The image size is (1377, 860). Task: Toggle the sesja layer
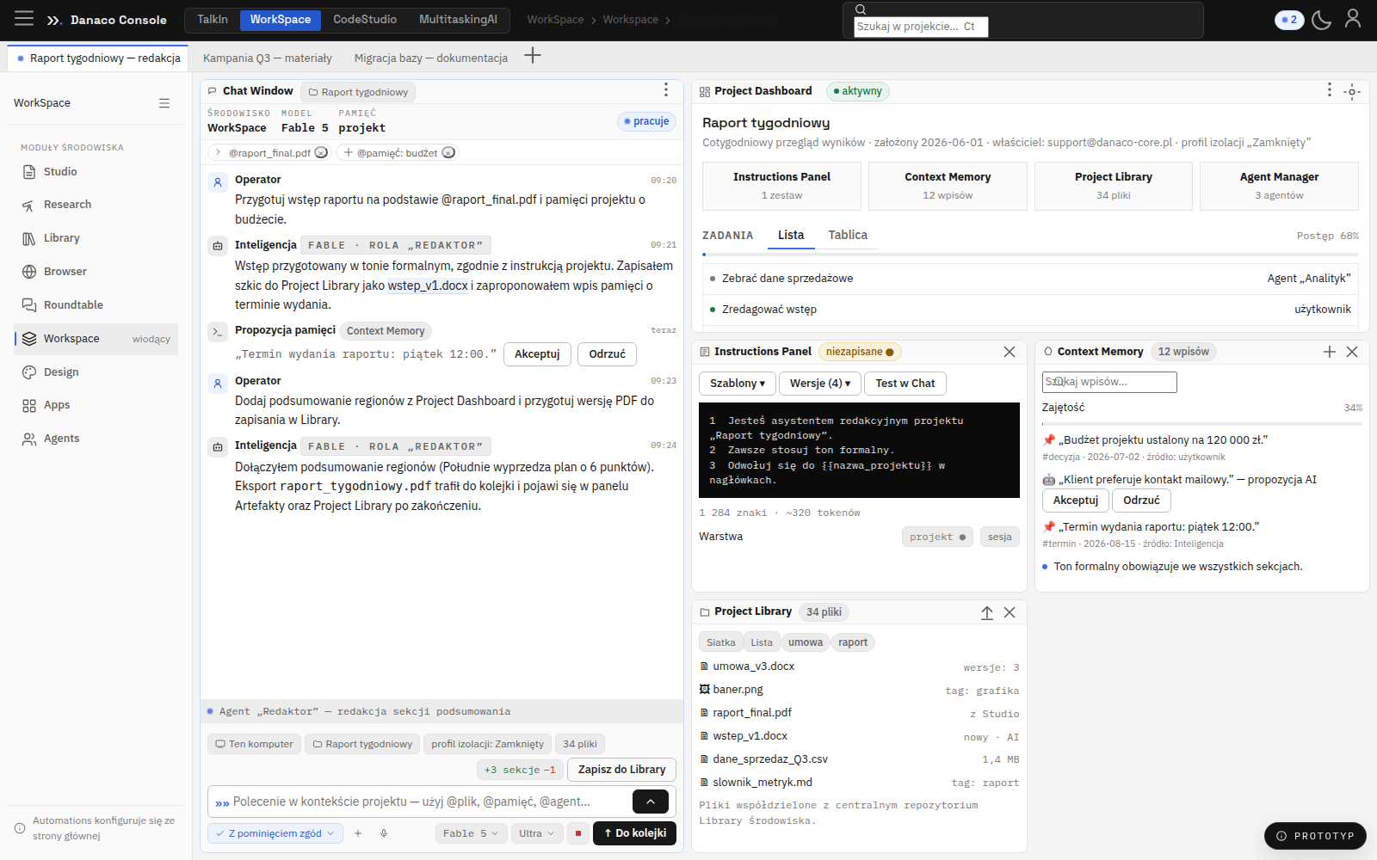pyautogui.click(x=999, y=537)
